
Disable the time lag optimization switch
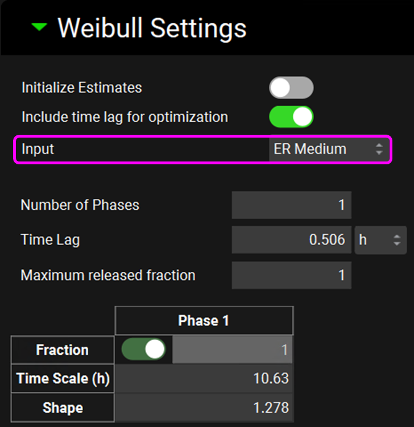[x=291, y=117]
